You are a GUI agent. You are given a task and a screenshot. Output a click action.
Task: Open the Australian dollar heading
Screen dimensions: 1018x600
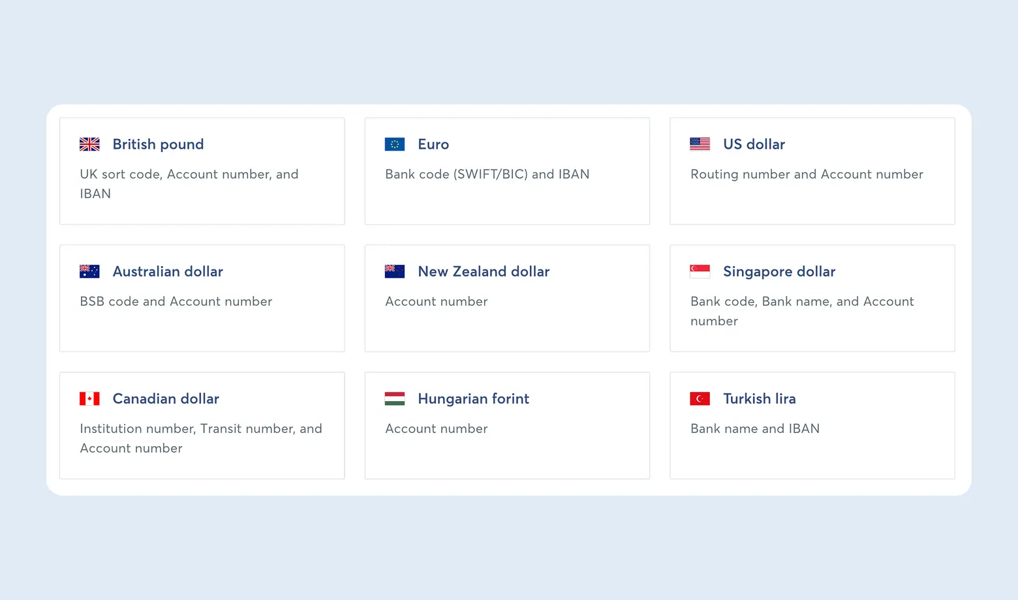tap(168, 271)
